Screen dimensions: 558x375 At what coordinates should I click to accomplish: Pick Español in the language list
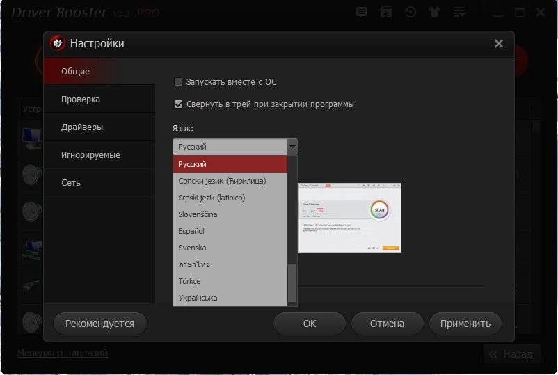[x=230, y=231]
